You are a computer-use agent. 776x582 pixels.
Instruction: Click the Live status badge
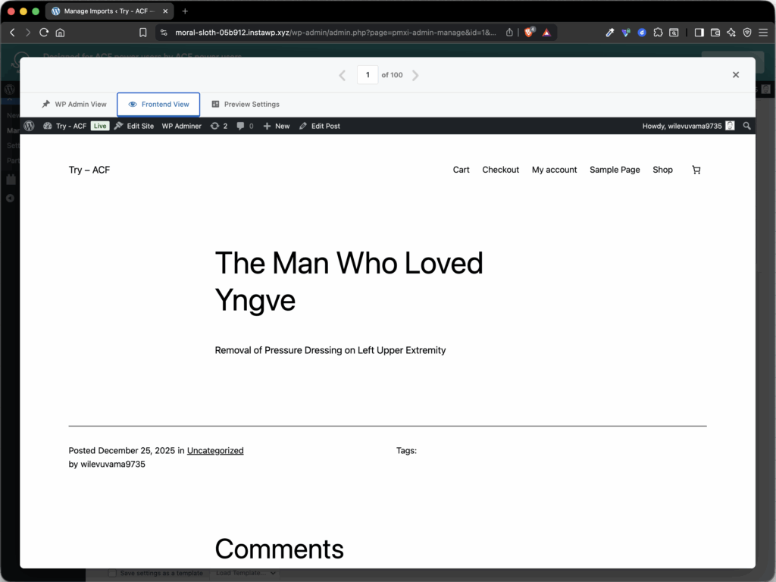coord(100,127)
